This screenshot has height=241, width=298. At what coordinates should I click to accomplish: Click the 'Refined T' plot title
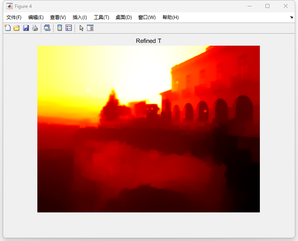pyautogui.click(x=149, y=41)
